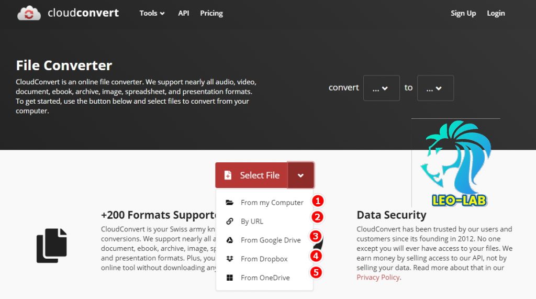Choose From OneDrive
The height and width of the screenshot is (299, 536).
264,278
